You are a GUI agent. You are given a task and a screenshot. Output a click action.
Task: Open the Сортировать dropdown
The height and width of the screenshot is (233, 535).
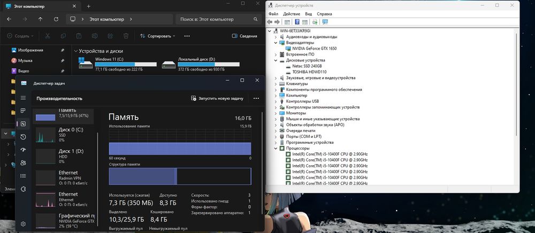click(x=158, y=36)
